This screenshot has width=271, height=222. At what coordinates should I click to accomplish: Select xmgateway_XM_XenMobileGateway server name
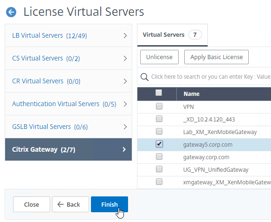point(227,182)
